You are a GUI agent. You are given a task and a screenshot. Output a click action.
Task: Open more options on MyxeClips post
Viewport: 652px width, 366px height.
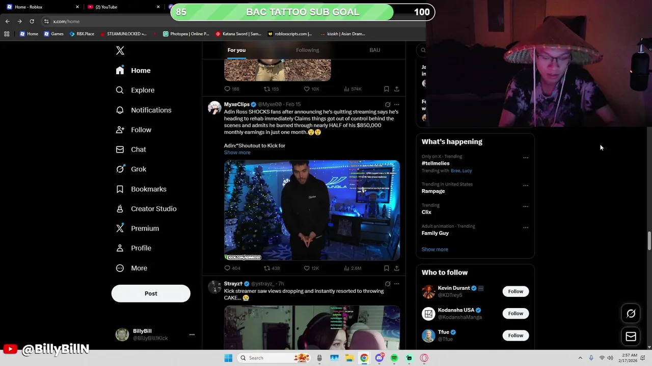pos(397,105)
